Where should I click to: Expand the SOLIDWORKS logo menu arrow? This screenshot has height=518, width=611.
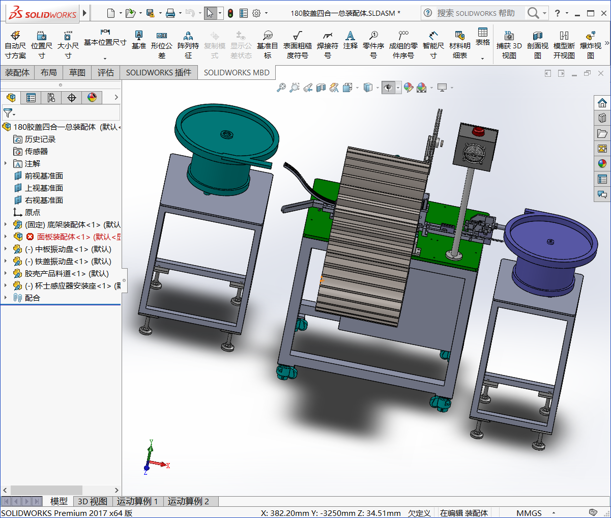[x=85, y=13]
